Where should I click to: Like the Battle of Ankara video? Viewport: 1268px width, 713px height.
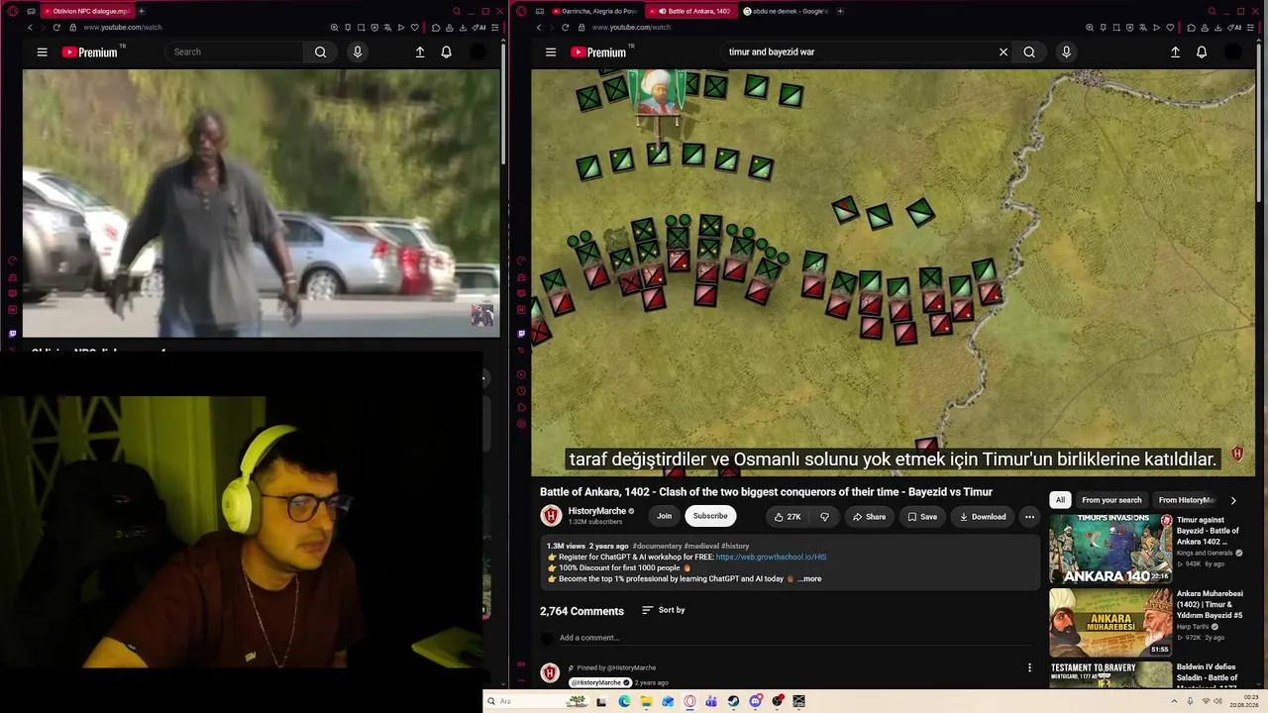pos(788,517)
